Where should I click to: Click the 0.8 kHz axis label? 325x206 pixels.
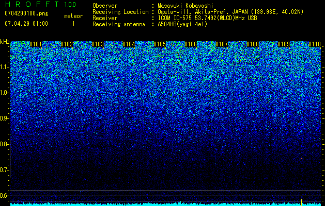click(x=4, y=144)
